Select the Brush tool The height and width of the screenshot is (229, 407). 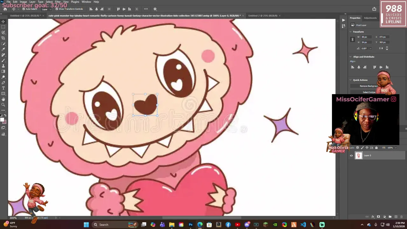[x=3, y=60]
